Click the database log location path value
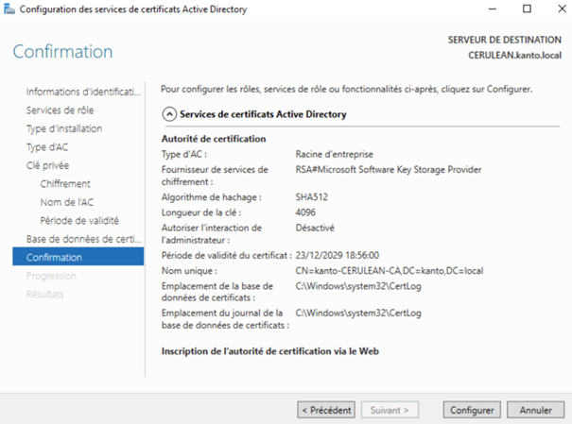Screen dimensions: 572x424 [358, 314]
